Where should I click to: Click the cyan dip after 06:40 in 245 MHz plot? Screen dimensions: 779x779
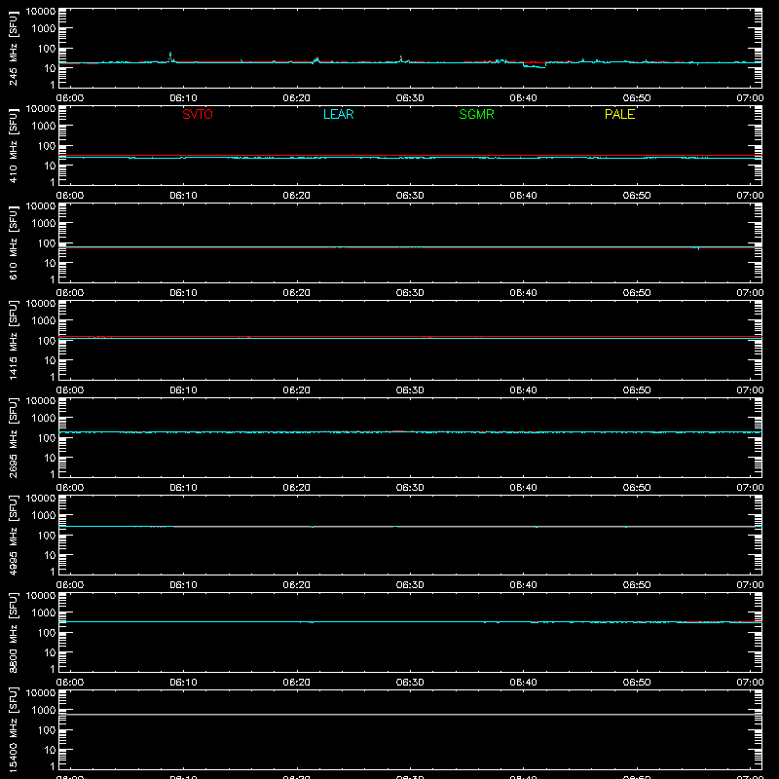point(534,65)
